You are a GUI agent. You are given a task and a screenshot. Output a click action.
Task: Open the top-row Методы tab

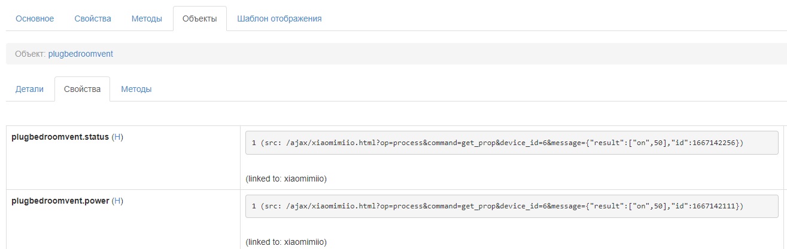147,19
